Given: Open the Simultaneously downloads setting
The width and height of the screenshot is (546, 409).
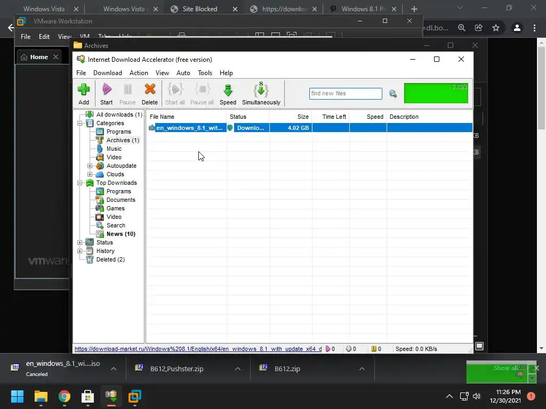Looking at the screenshot, I should pyautogui.click(x=261, y=94).
